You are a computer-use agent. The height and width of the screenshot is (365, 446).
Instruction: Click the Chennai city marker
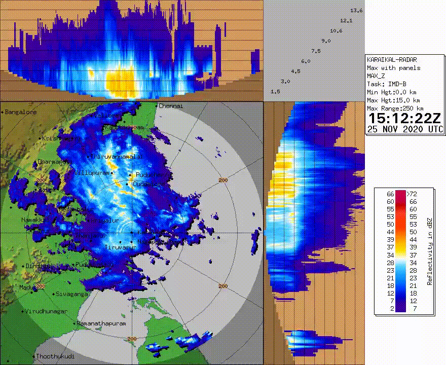pyautogui.click(x=157, y=106)
